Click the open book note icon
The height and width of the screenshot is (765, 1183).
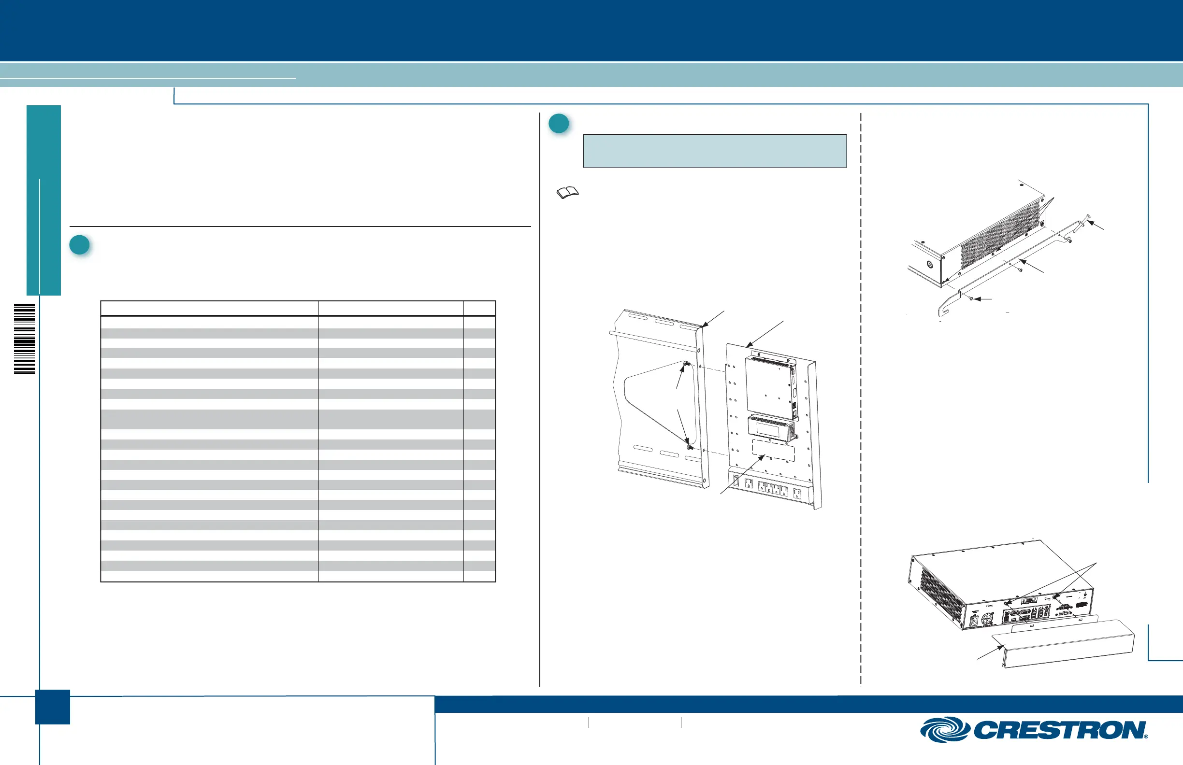pos(567,192)
